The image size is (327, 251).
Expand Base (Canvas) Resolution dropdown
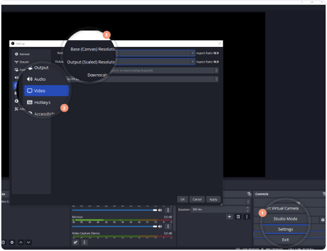[x=155, y=53]
